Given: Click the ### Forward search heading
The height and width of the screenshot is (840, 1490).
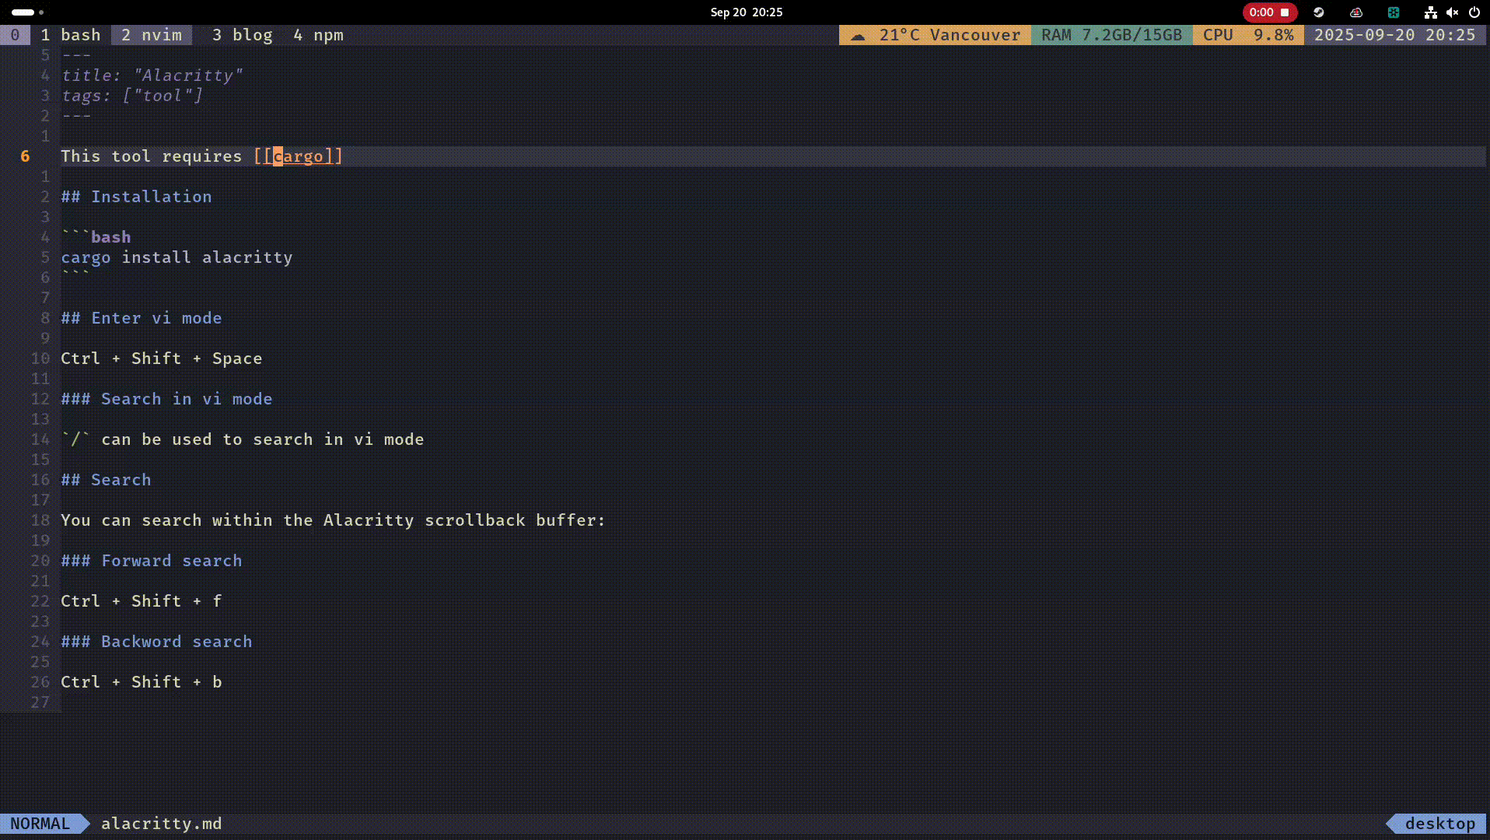Looking at the screenshot, I should pos(152,561).
